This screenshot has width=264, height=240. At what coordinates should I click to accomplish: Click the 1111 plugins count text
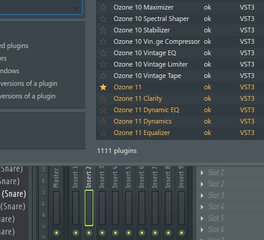117,151
